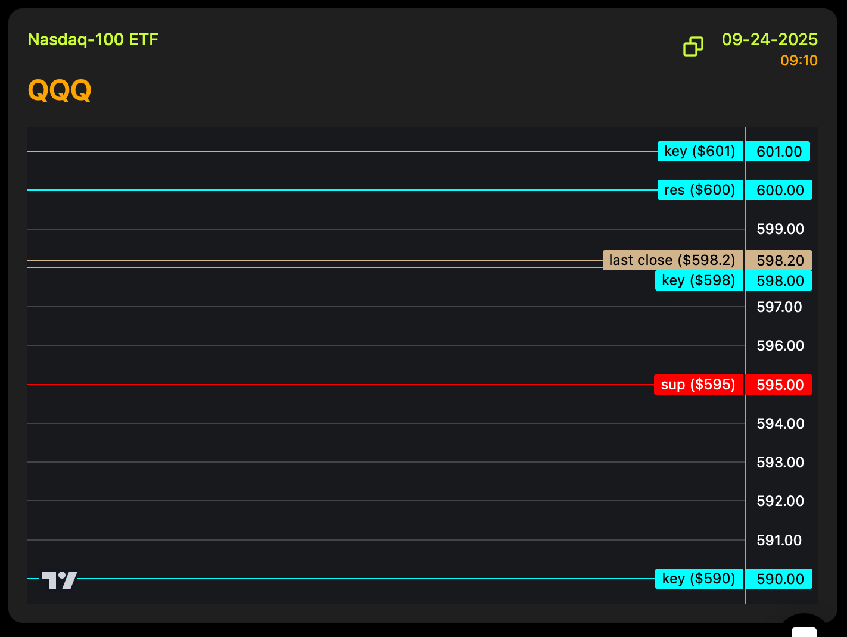Select the QQQ ticker symbol heading
Image resolution: width=847 pixels, height=637 pixels.
tap(60, 90)
